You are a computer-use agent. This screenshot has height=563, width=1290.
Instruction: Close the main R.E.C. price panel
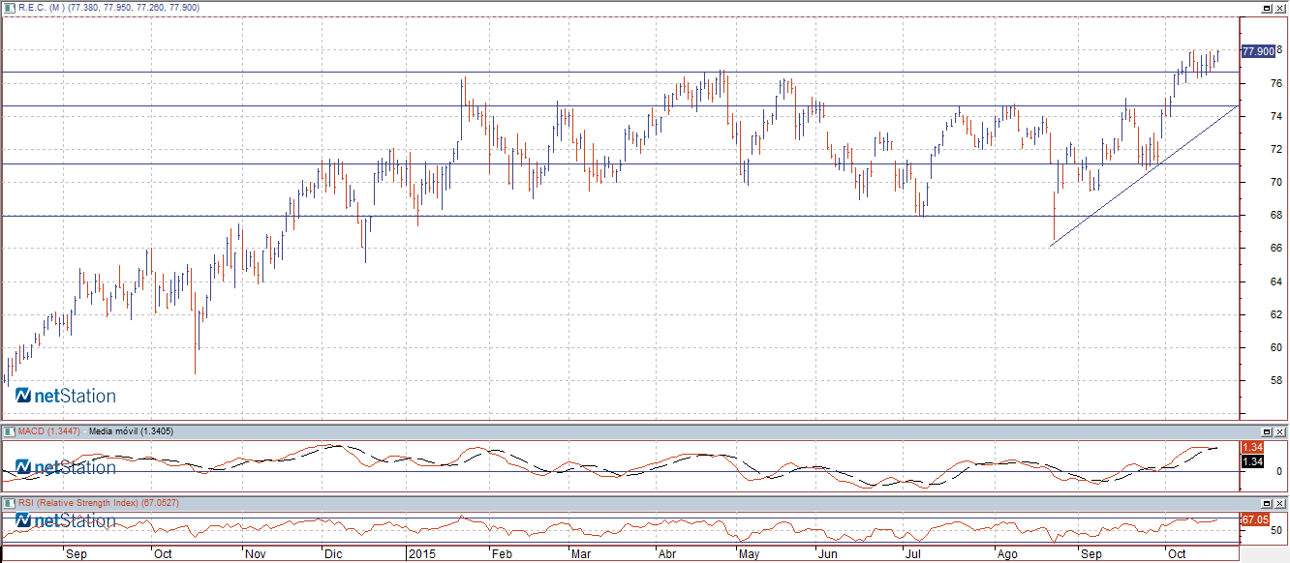pos(1280,8)
